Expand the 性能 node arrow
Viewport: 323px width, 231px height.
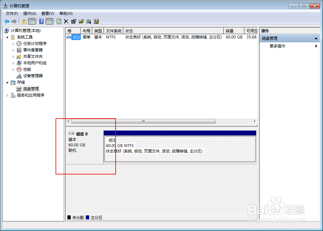[x=13, y=70]
